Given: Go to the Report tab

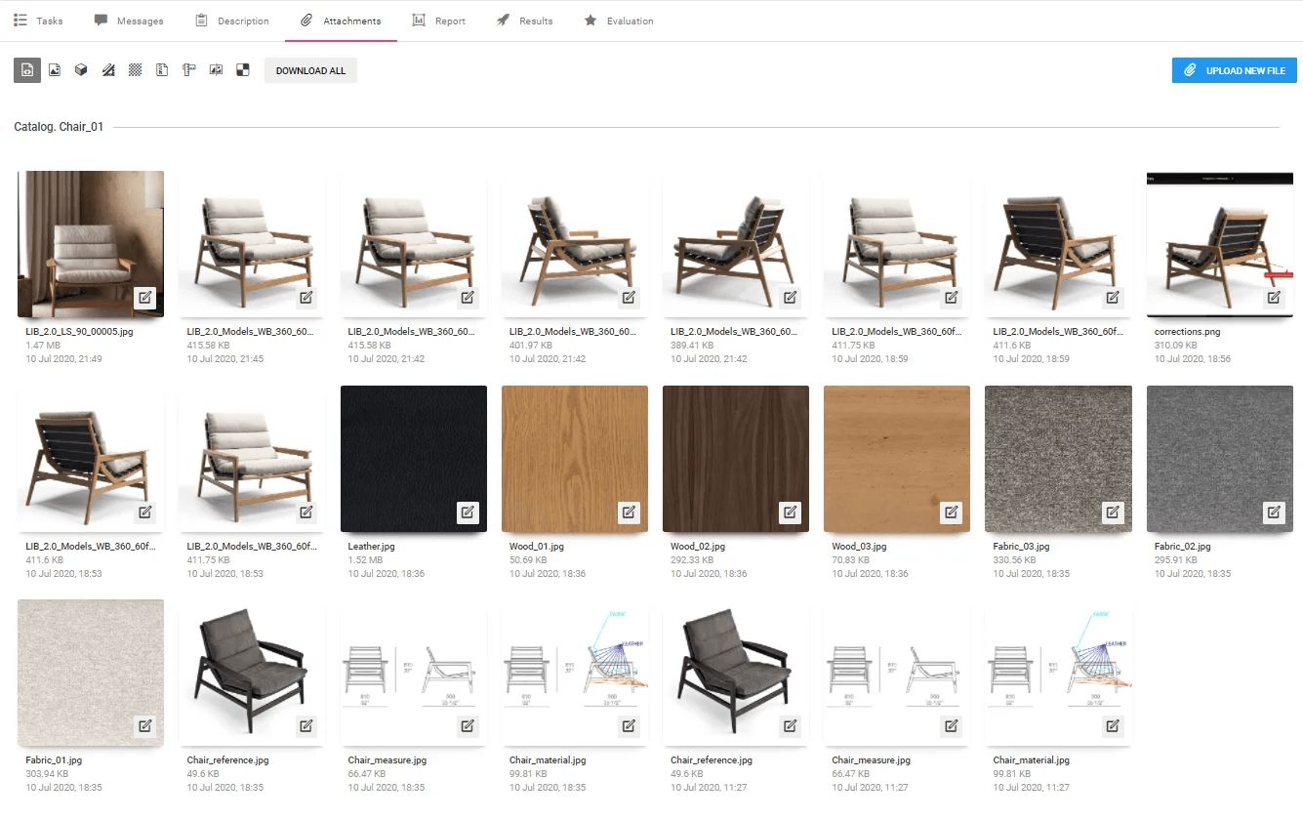Looking at the screenshot, I should pyautogui.click(x=439, y=20).
